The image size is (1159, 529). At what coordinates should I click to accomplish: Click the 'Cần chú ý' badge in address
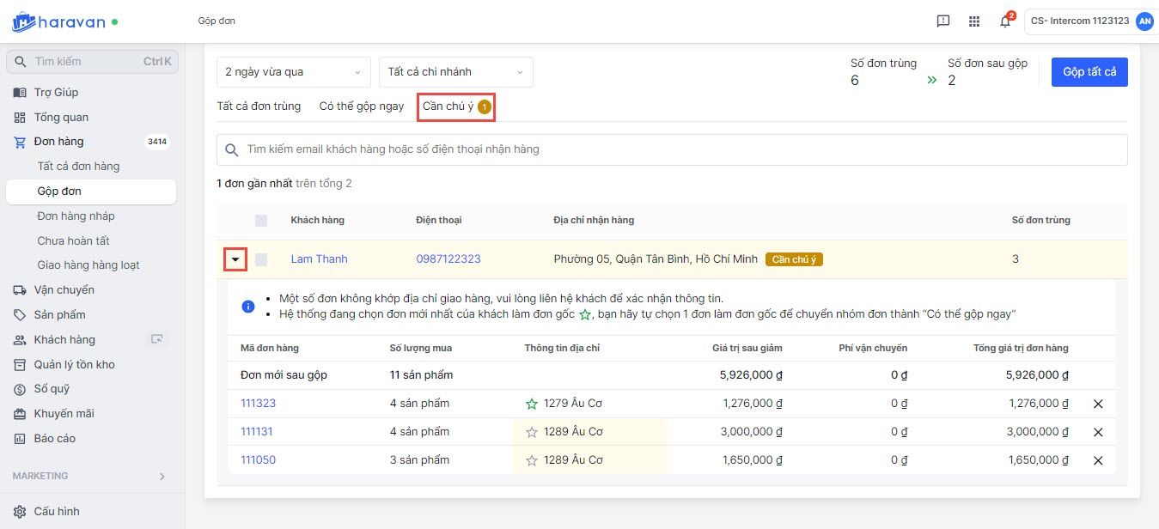pos(794,259)
